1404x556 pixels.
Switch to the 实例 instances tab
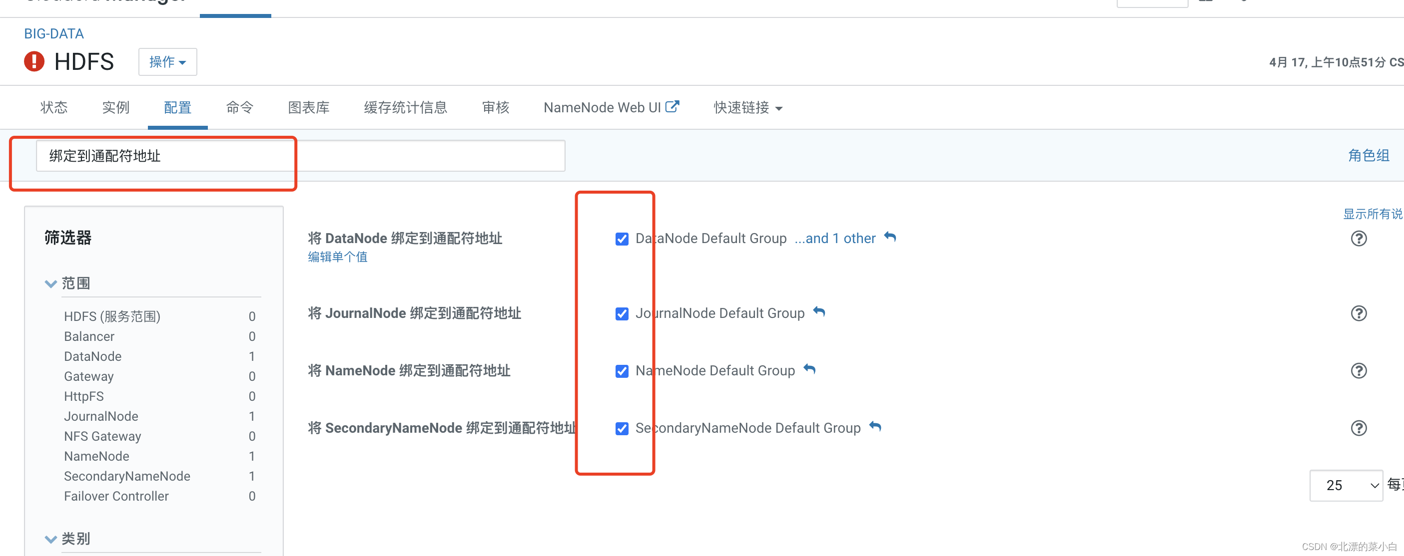click(x=115, y=108)
